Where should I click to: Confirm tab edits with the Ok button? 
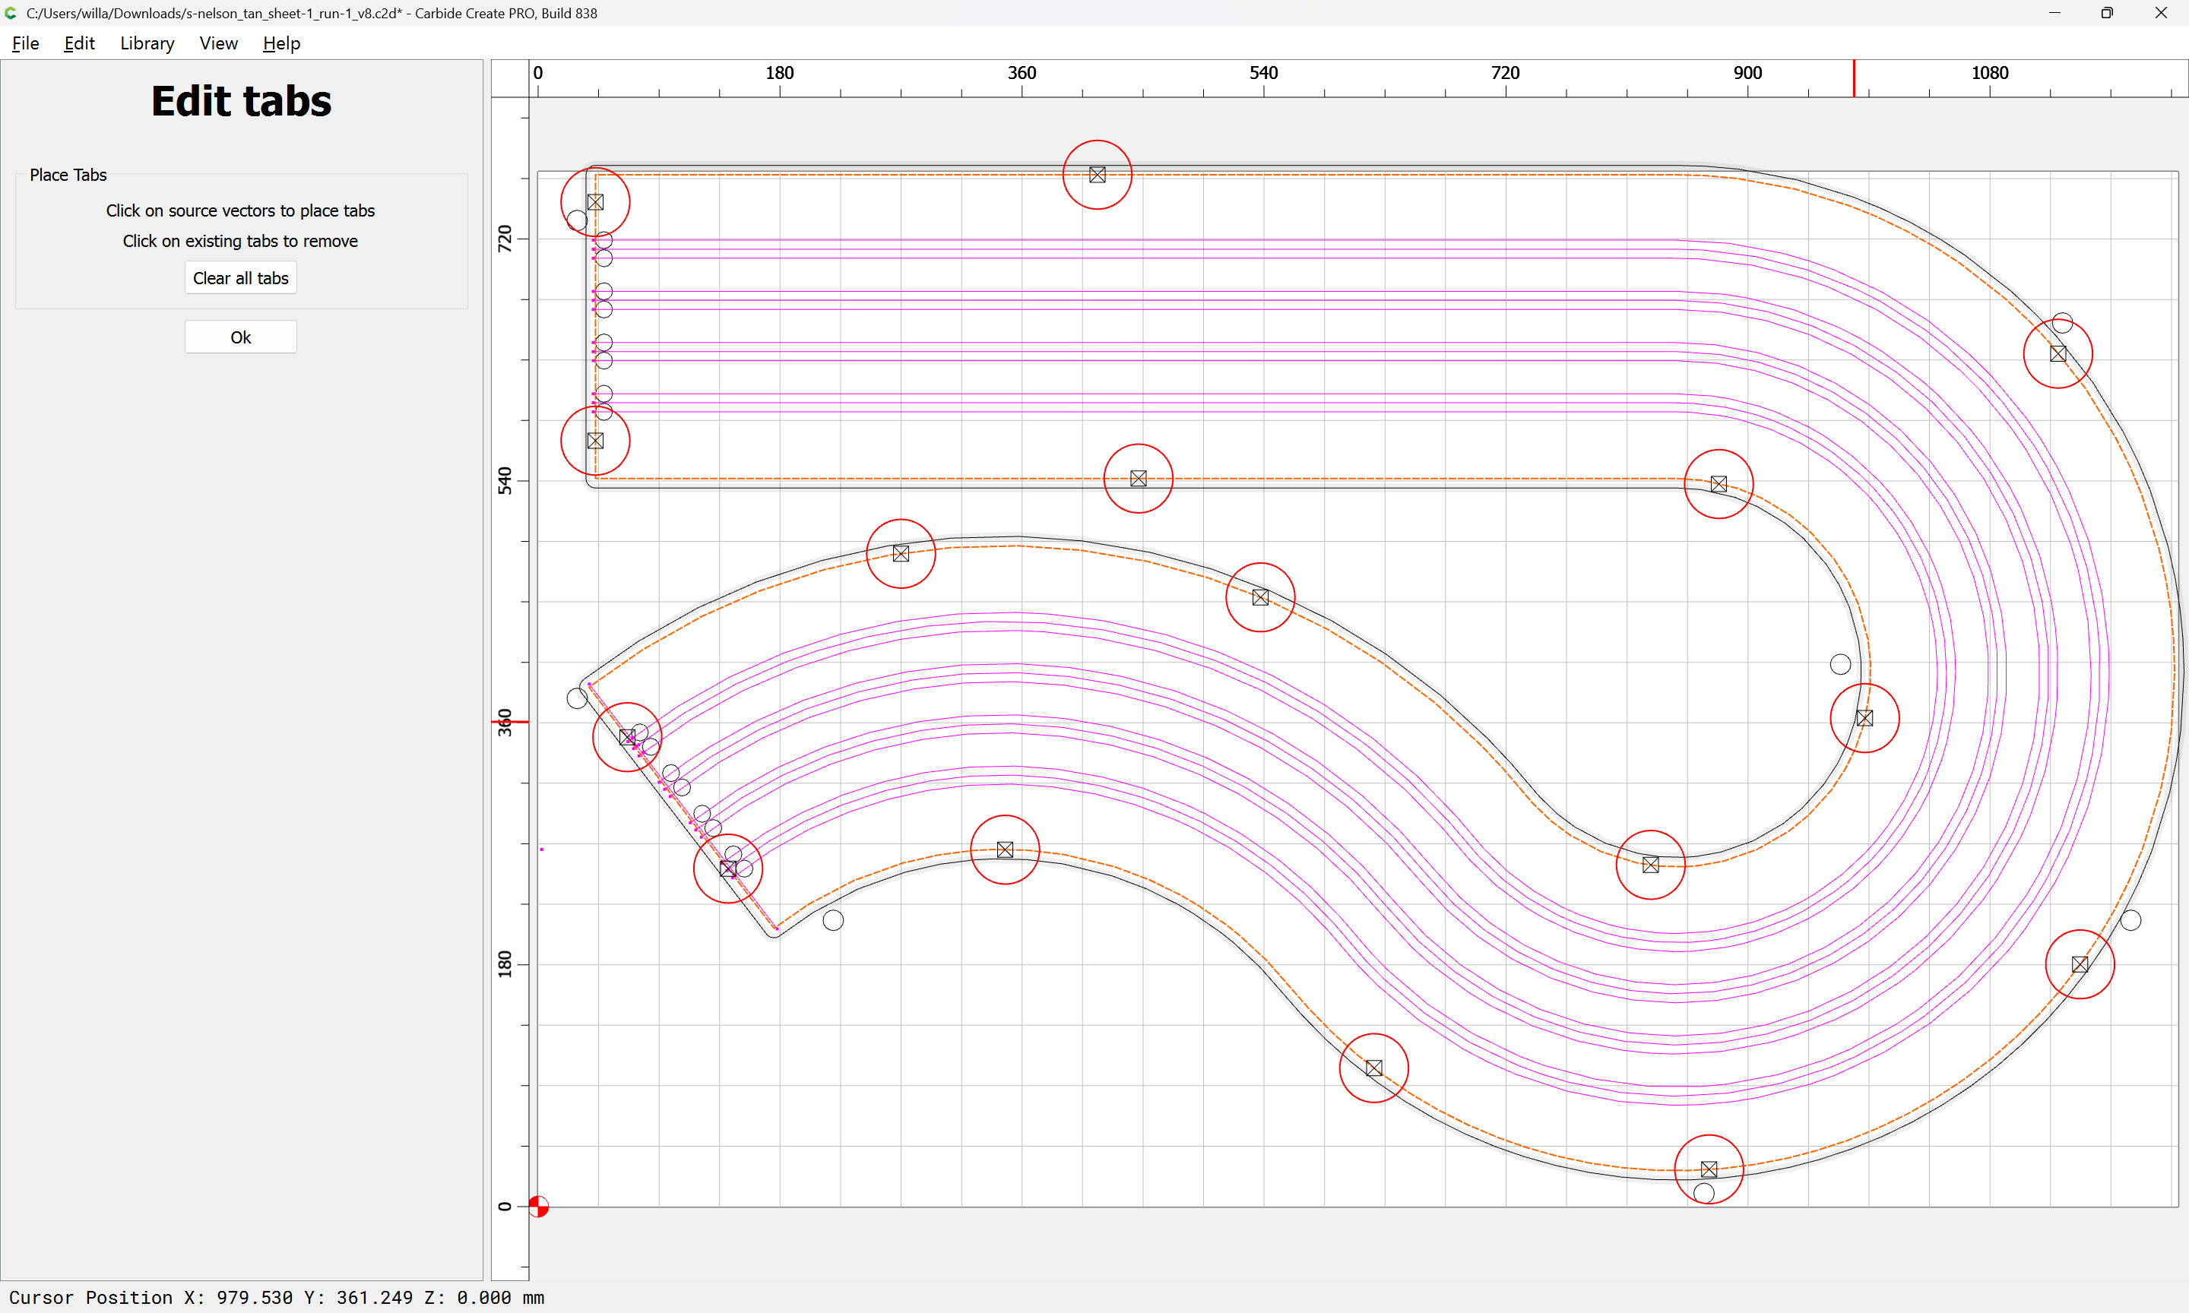[241, 337]
